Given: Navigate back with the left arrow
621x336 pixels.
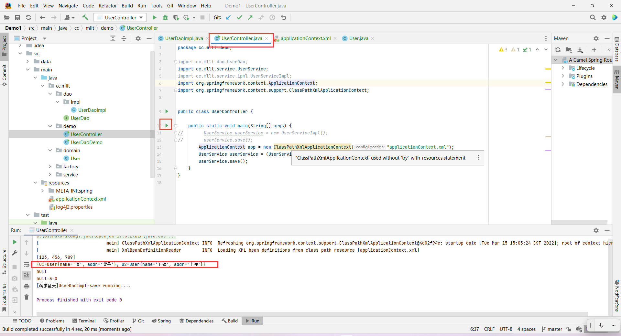Looking at the screenshot, I should click(x=42, y=17).
